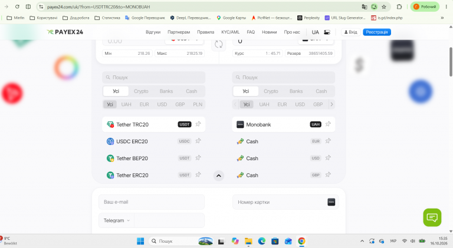The width and height of the screenshot is (453, 248).
Task: Focus Ваш e-mail field
Action: point(152,202)
